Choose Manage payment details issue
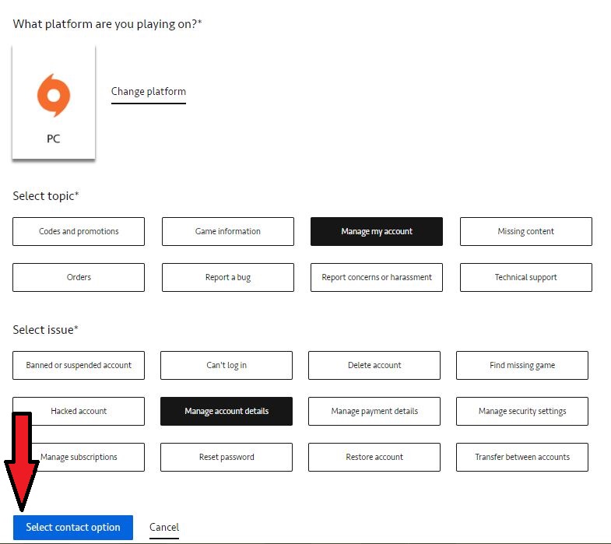 pos(374,411)
